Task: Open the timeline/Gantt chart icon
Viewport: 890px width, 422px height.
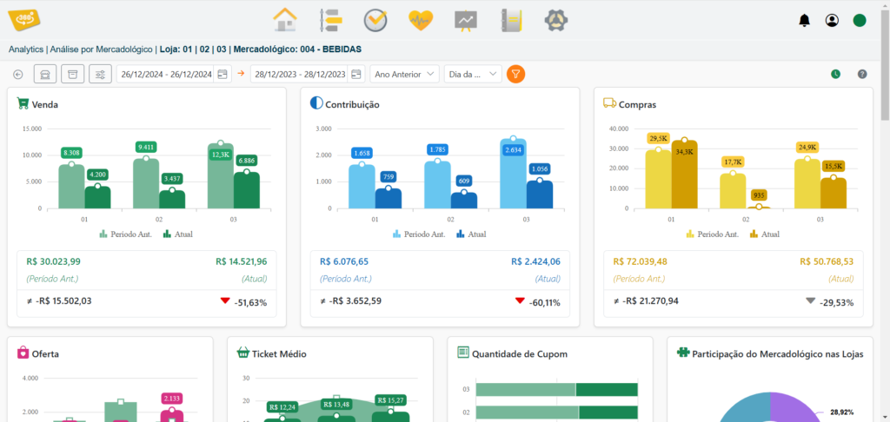Action: tap(330, 21)
